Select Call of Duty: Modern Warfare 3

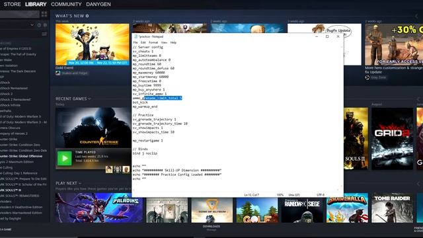[x=20, y=116]
